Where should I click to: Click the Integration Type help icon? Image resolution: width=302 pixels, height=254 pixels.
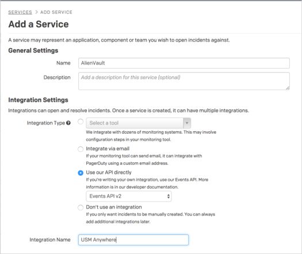pos(68,123)
